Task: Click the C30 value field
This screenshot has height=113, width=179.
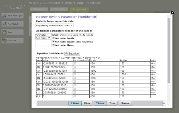Action: 58,82
